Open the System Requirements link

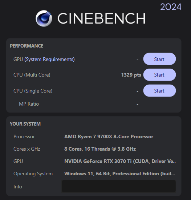click(x=49, y=60)
